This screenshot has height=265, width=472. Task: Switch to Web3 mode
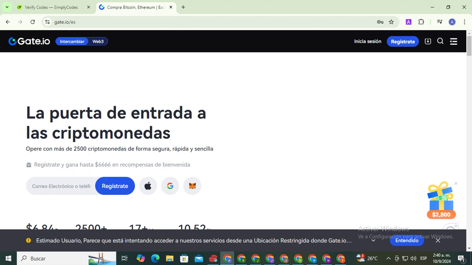pyautogui.click(x=98, y=41)
